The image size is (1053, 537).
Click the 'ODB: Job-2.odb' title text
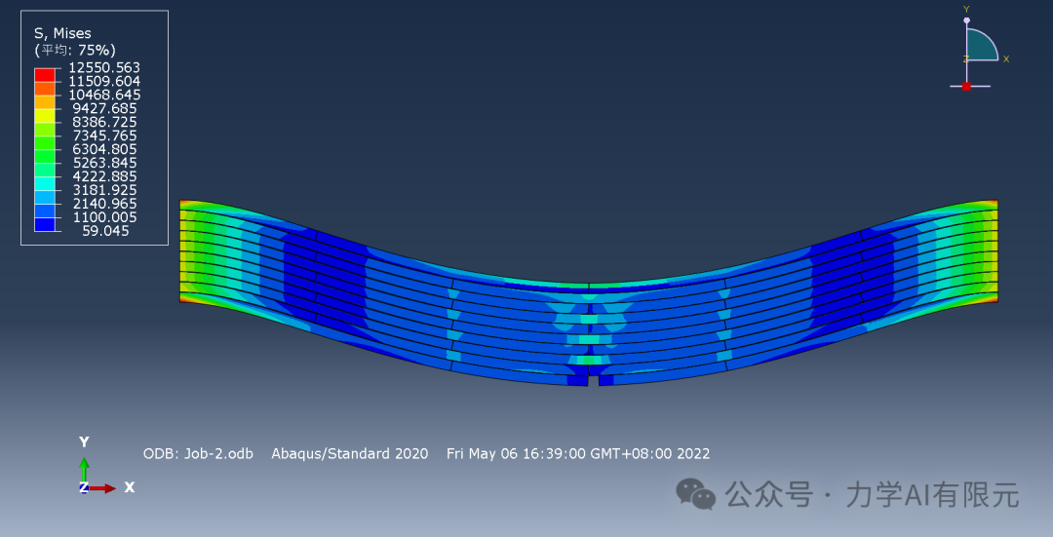tap(198, 454)
